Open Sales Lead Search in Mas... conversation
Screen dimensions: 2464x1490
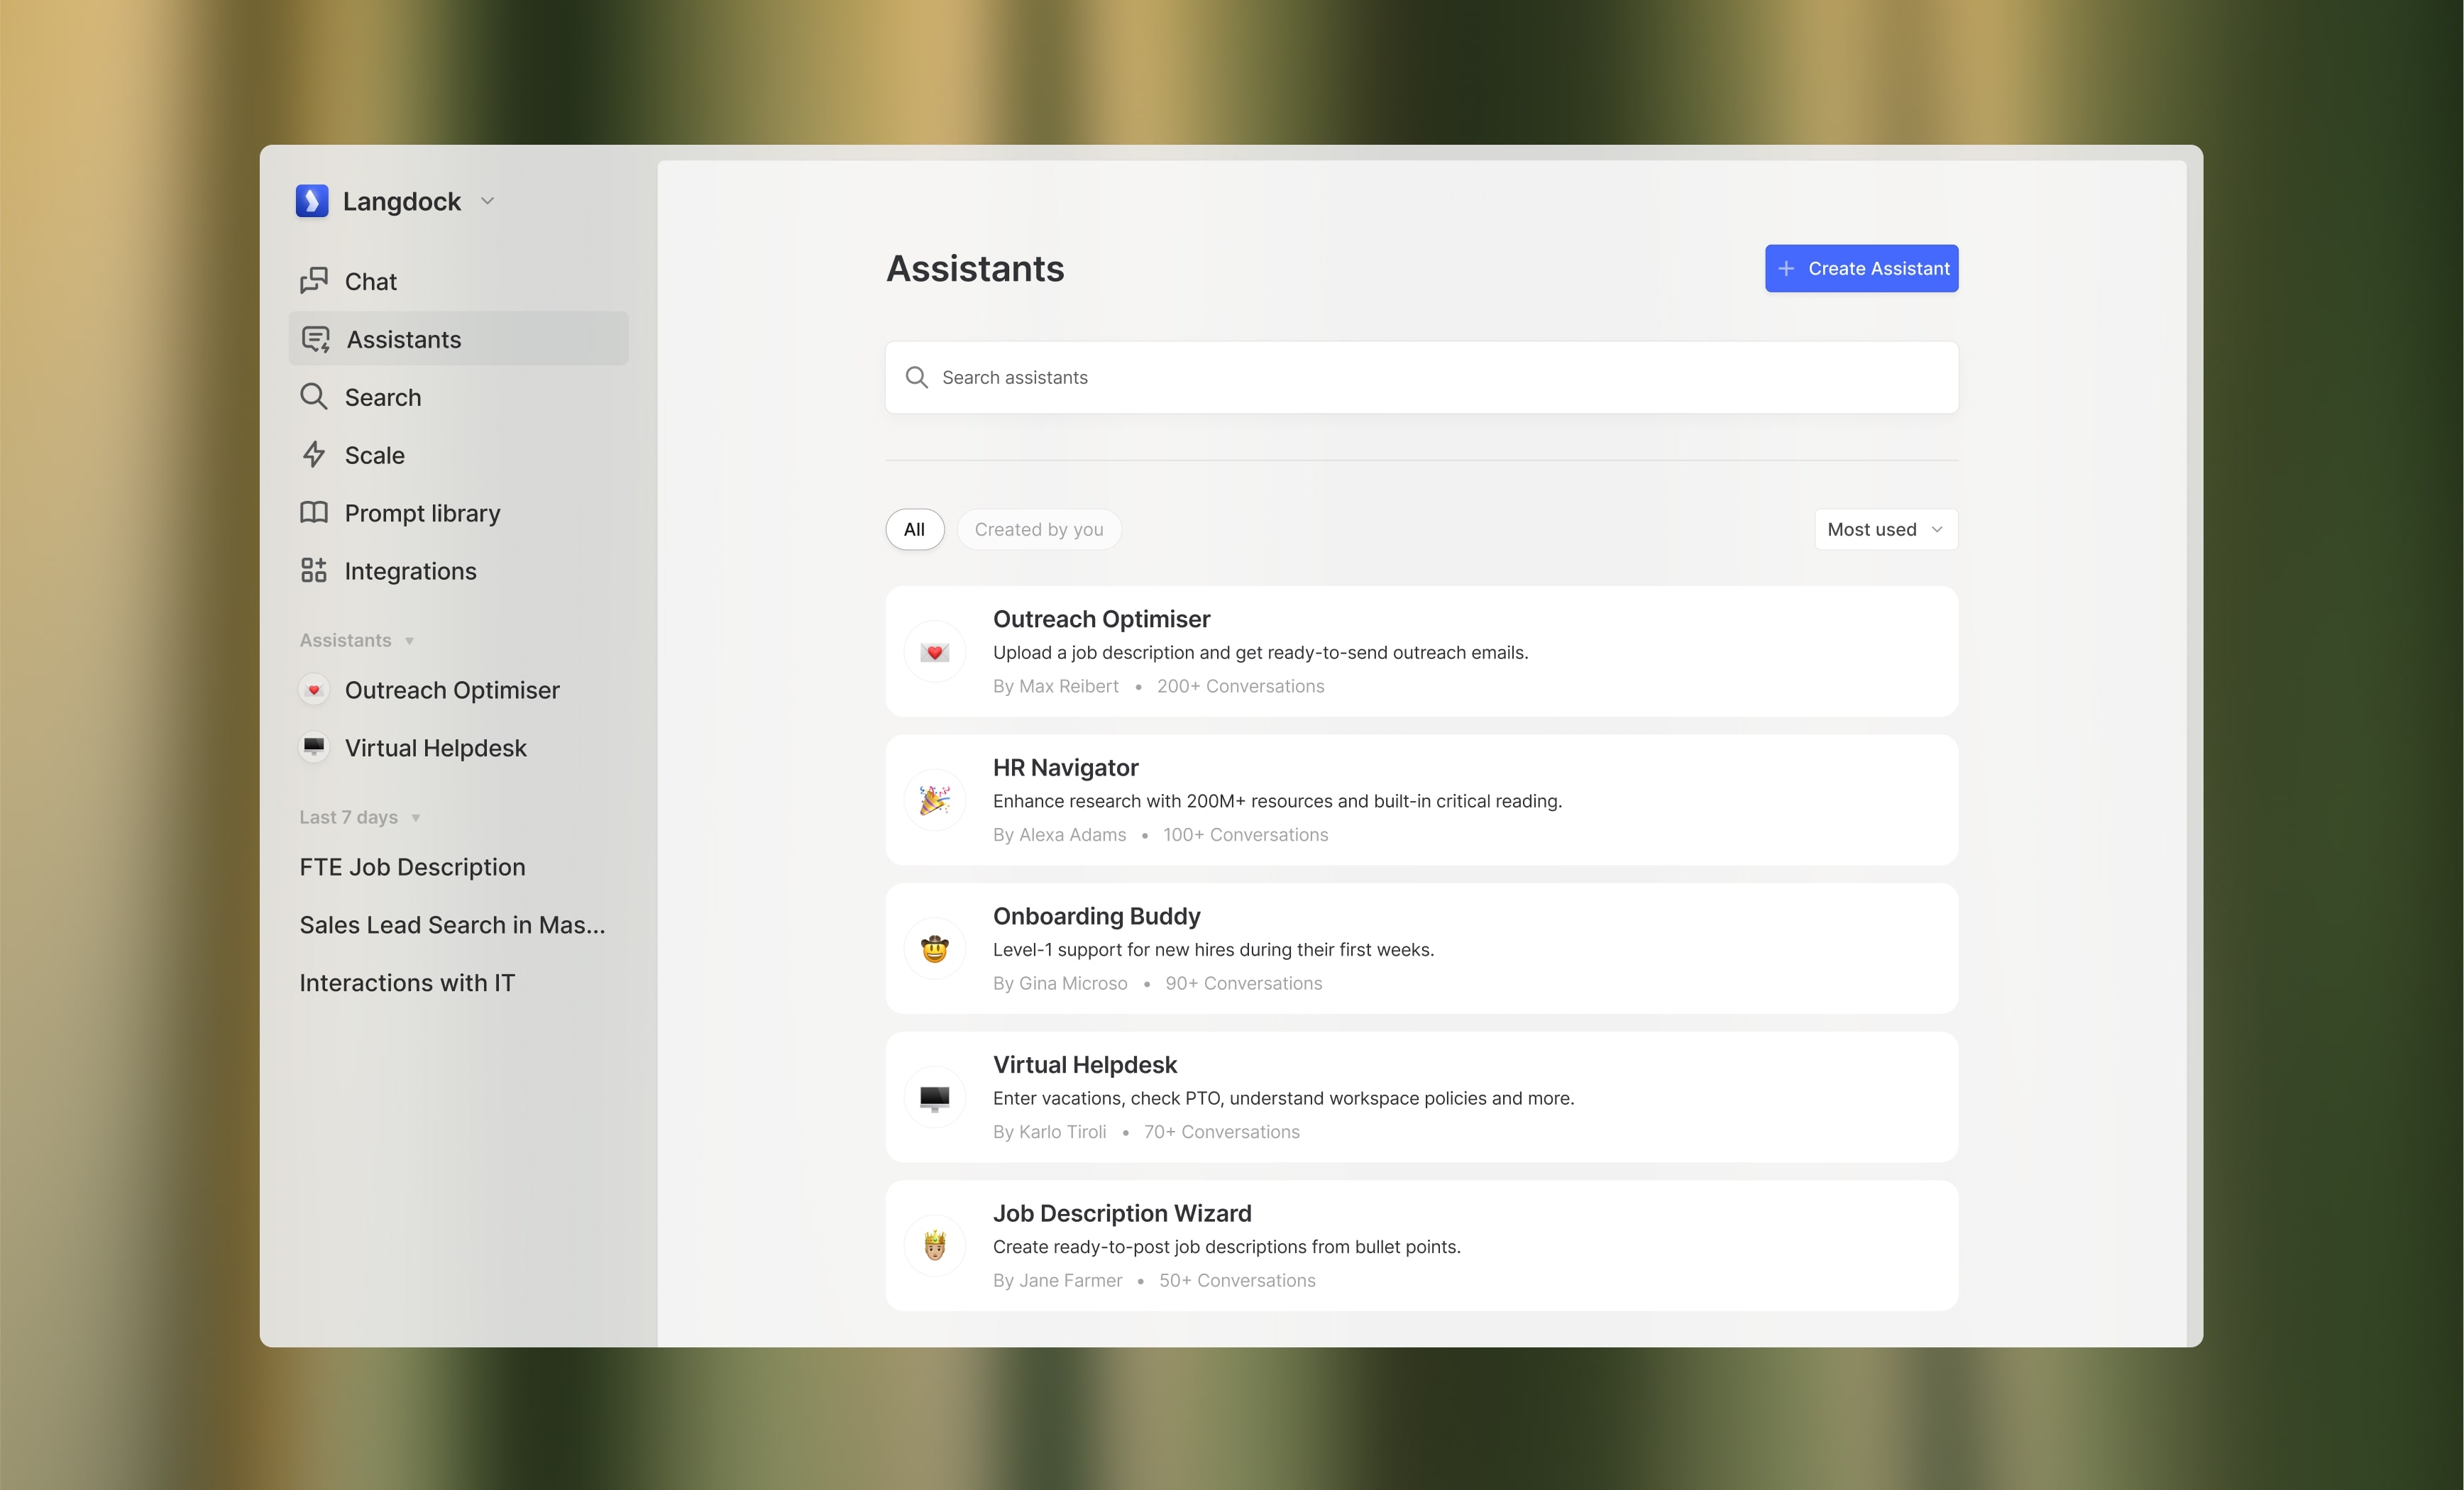451,924
